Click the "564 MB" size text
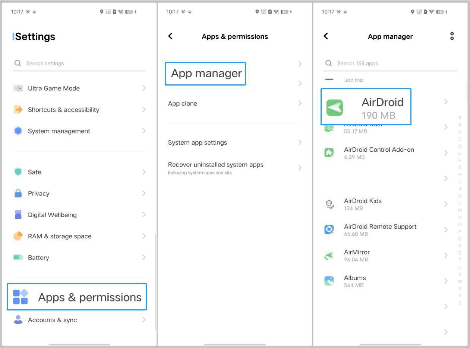Viewport: 470px width, 348px height. (x=354, y=285)
